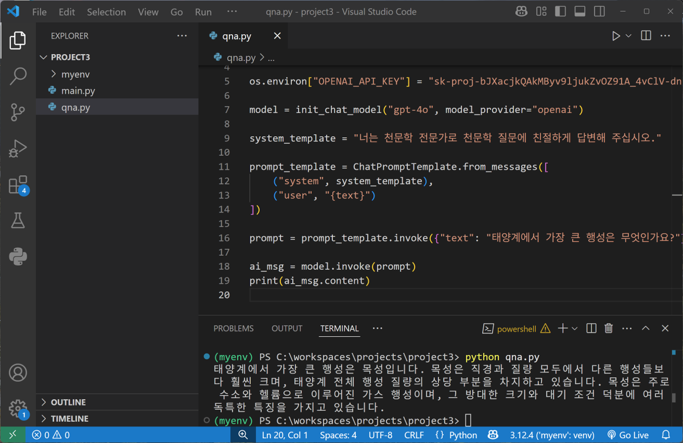Select the TERMINAL panel tab
Screen dimensions: 683x443
[339, 328]
